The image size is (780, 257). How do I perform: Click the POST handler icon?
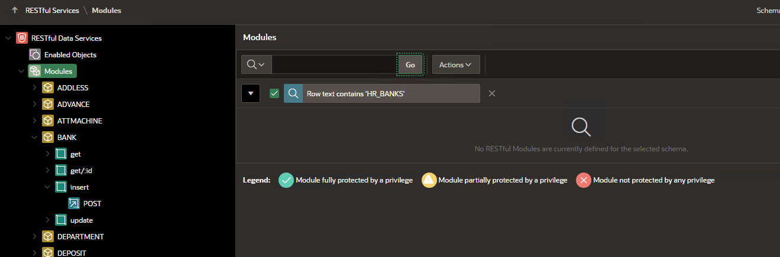[74, 203]
